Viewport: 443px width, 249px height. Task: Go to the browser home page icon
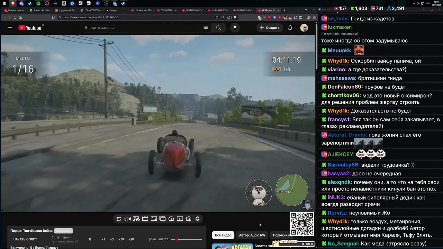click(20, 17)
